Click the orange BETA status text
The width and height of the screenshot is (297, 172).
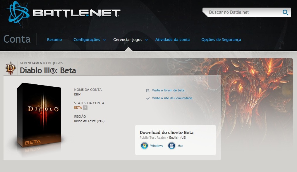point(78,107)
